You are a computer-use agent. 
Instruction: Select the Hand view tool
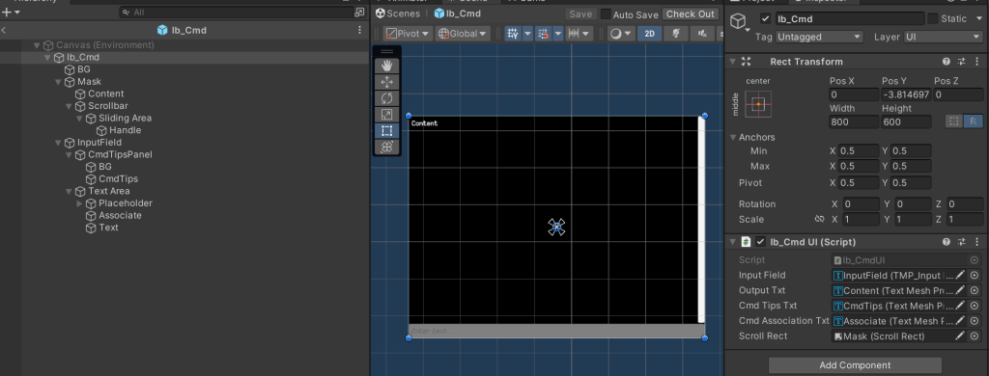(386, 66)
